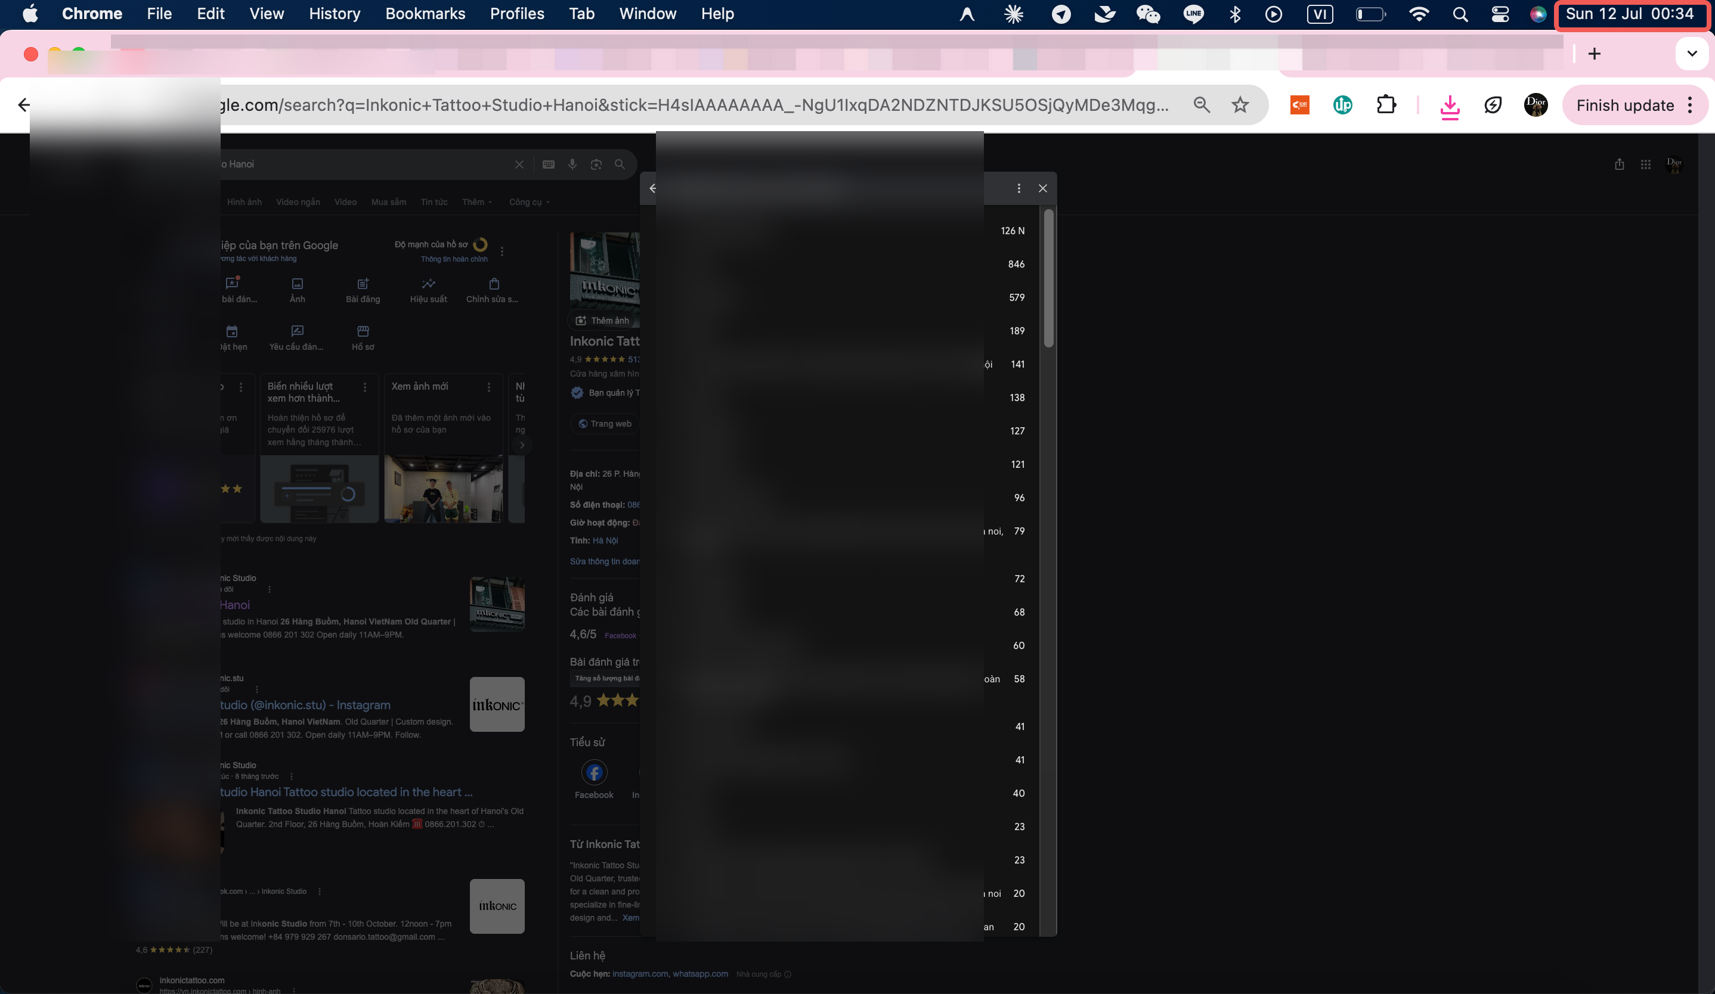Open the Hồ sơ storefront icon
This screenshot has width=1715, height=994.
pos(363,331)
